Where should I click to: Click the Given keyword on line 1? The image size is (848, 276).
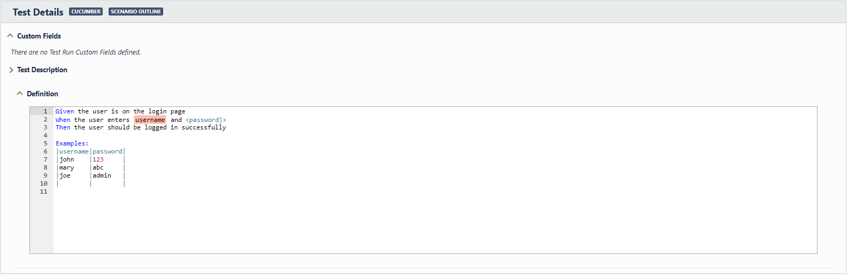pos(65,111)
